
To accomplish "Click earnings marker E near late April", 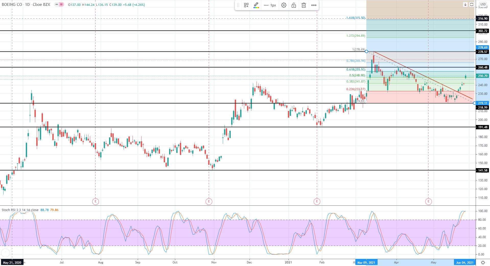I will tap(428, 201).
